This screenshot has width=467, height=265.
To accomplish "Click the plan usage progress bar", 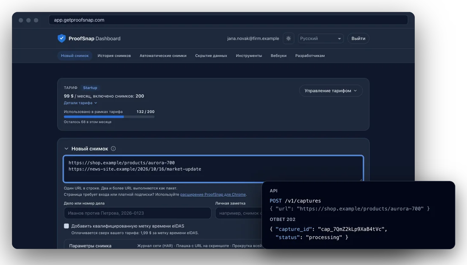I will 109,117.
